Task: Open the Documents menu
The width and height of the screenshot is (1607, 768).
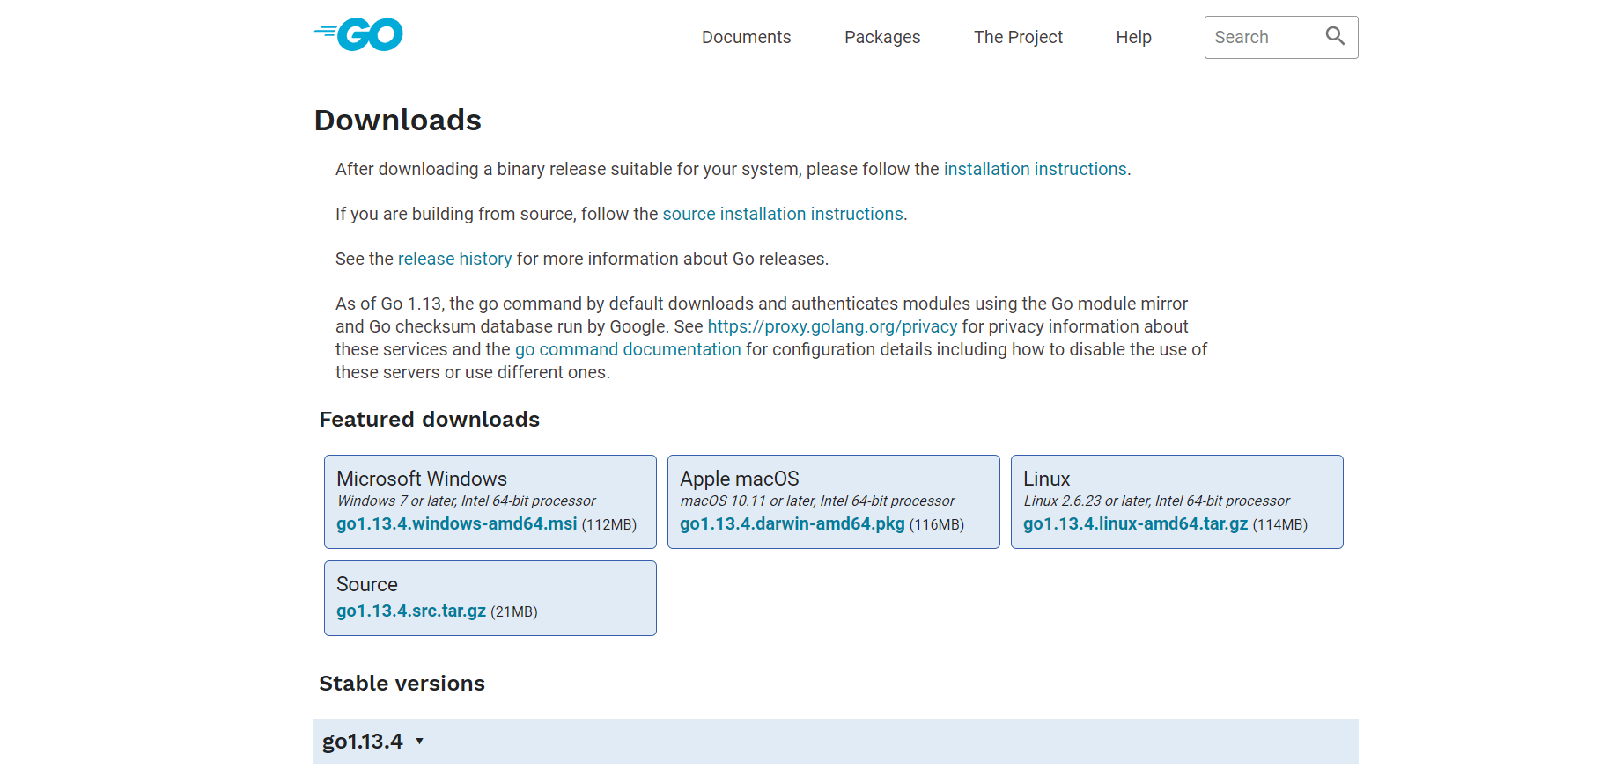Action: click(746, 37)
